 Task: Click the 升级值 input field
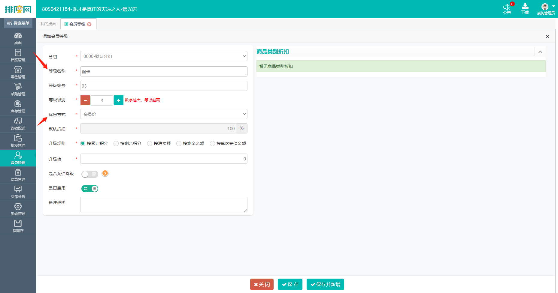(x=164, y=159)
